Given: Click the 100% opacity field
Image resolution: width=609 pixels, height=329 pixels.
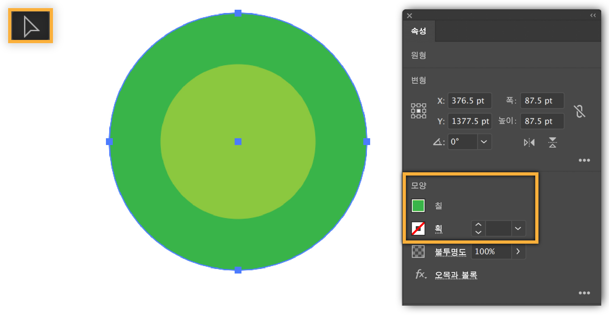Looking at the screenshot, I should pyautogui.click(x=491, y=251).
